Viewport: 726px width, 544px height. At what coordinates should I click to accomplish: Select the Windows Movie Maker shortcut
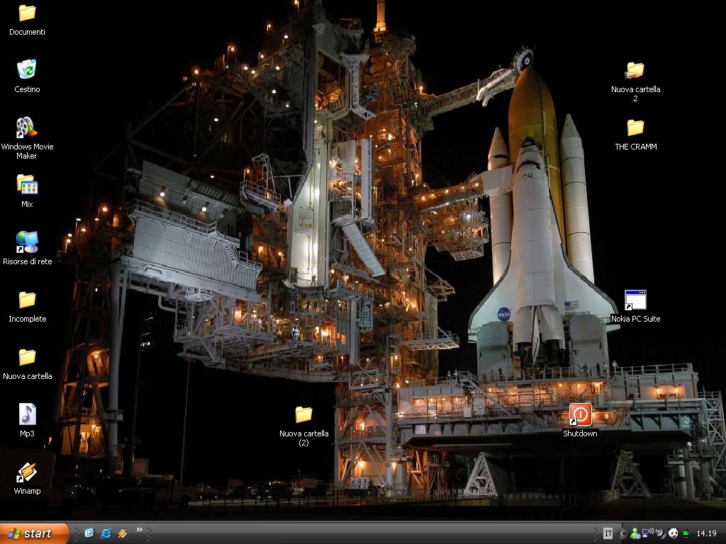coord(27,138)
